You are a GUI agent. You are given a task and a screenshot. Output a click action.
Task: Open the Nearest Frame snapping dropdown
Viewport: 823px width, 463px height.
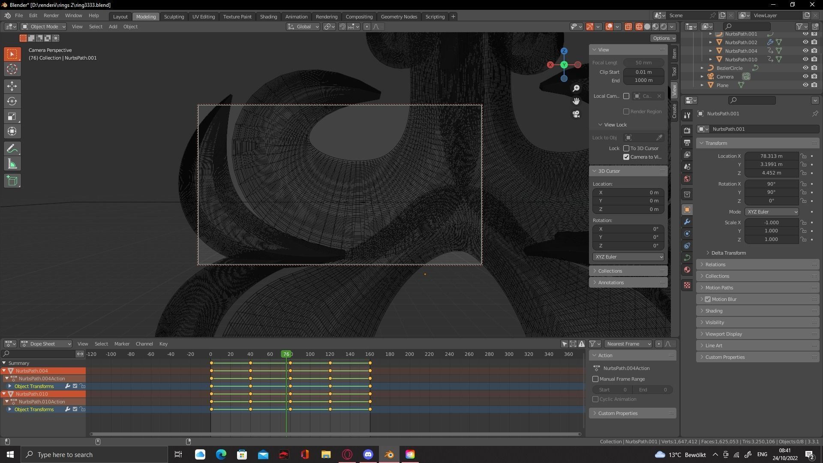[628, 344]
